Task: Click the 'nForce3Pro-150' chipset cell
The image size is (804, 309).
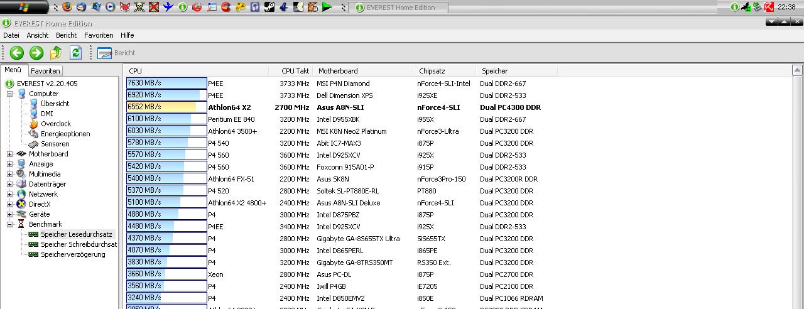Action: tap(442, 179)
